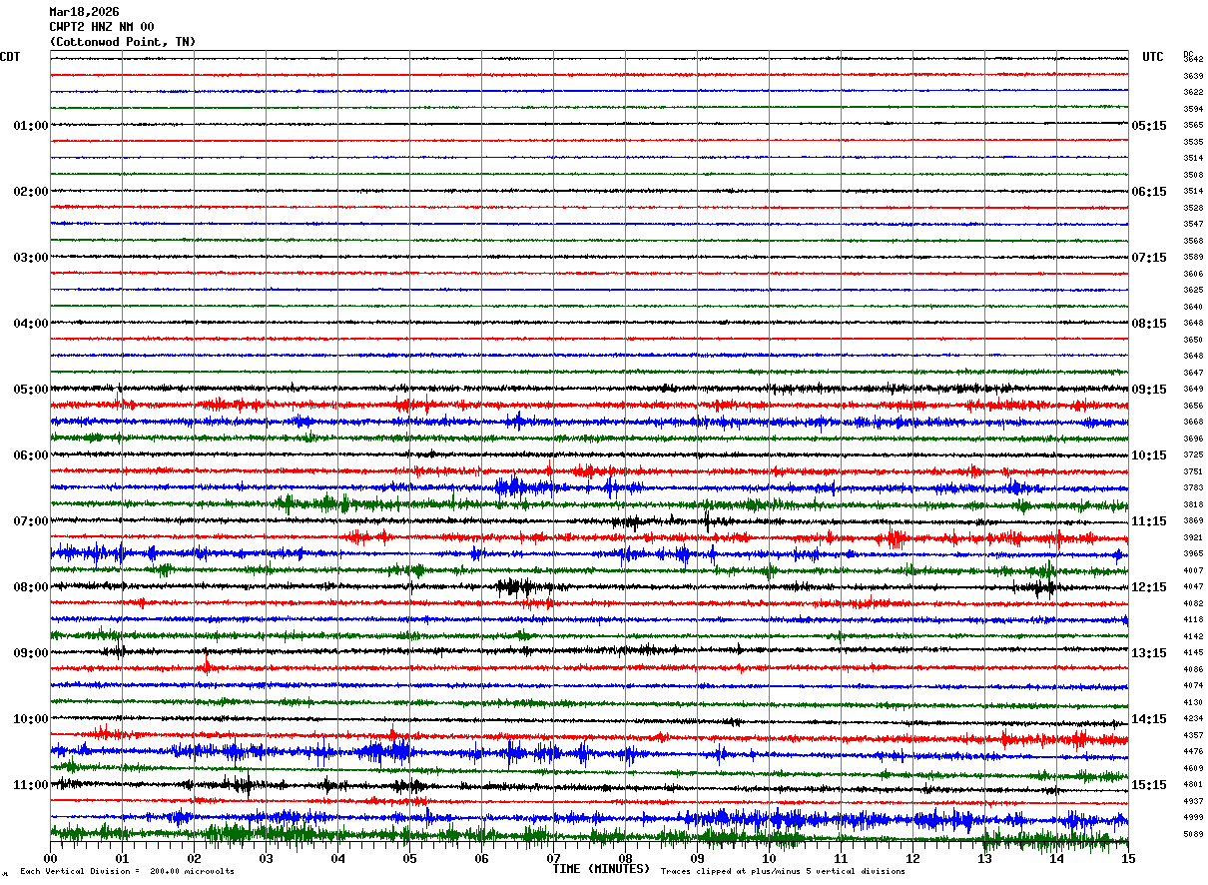Click the '15' minute tick label
This screenshot has height=885, width=1208.
coord(1128,859)
